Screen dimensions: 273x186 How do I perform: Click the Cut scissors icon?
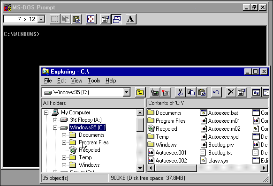pyautogui.click(x=180, y=92)
